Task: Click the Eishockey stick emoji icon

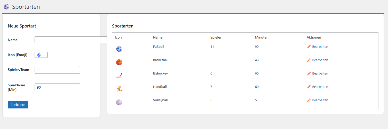Action: click(119, 76)
